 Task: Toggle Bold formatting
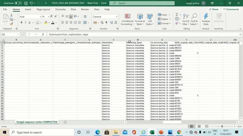[x=21, y=23]
